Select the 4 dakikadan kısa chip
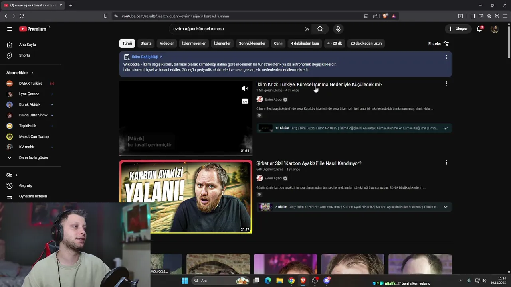Image resolution: width=511 pixels, height=287 pixels. click(x=305, y=43)
